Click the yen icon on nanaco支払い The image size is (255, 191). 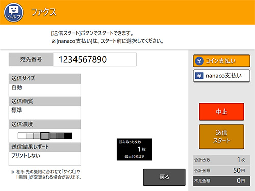199,76
